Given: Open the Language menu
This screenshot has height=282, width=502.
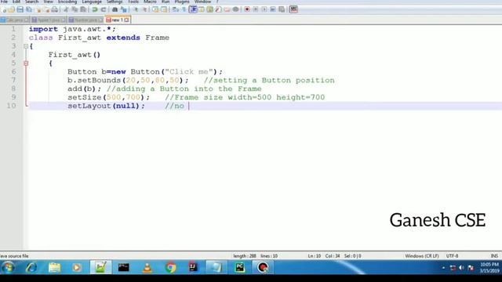Looking at the screenshot, I should click(92, 2).
